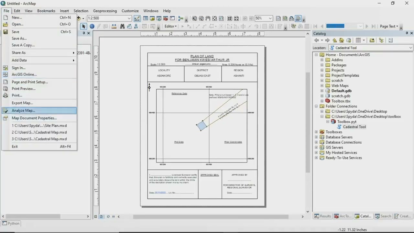Open the map scale 1:2,500 dropdown
This screenshot has width=414, height=233.
click(x=129, y=18)
